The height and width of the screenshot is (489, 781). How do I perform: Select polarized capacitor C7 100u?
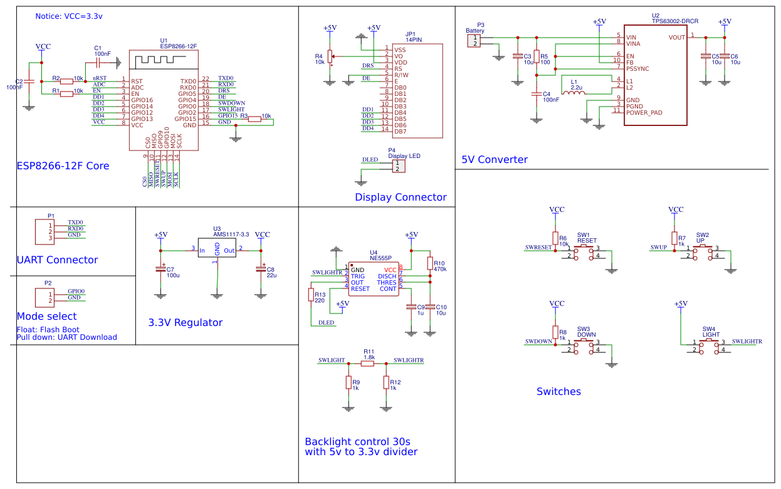160,270
